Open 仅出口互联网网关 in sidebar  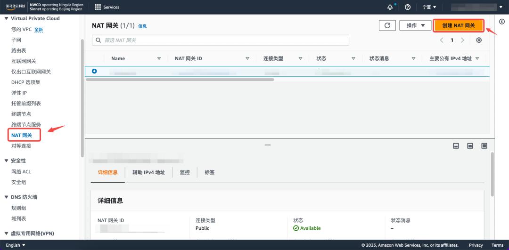pos(31,72)
